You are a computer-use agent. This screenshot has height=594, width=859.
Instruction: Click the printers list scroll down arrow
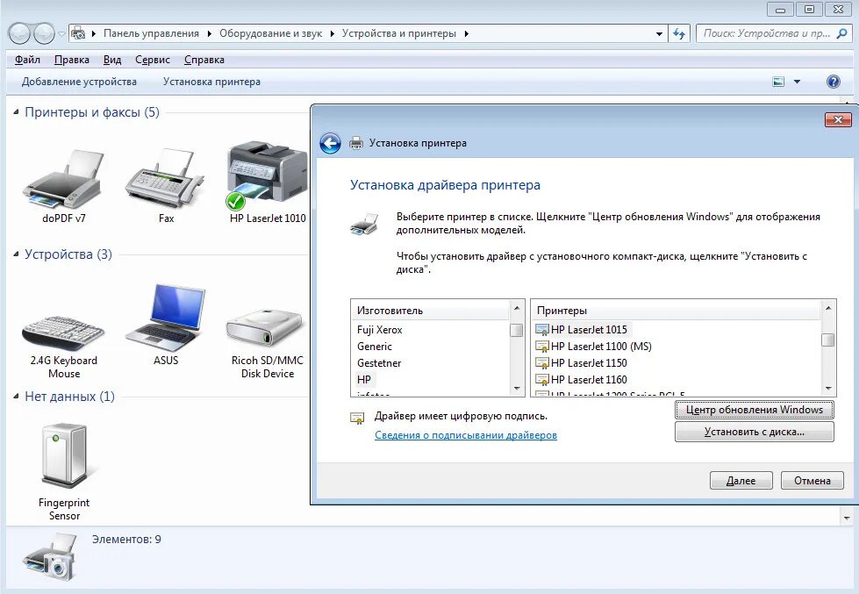[x=828, y=389]
